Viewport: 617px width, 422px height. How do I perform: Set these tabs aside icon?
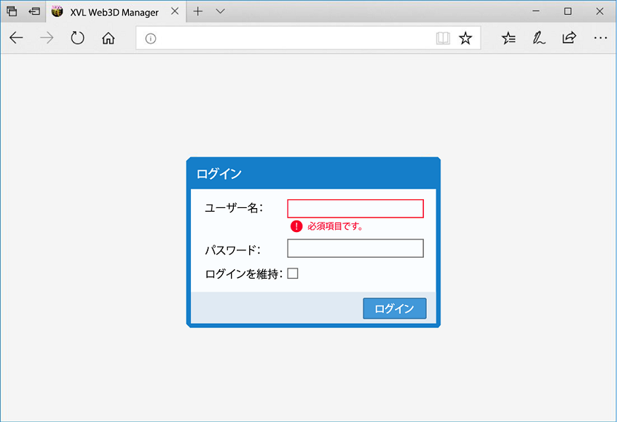pos(34,11)
